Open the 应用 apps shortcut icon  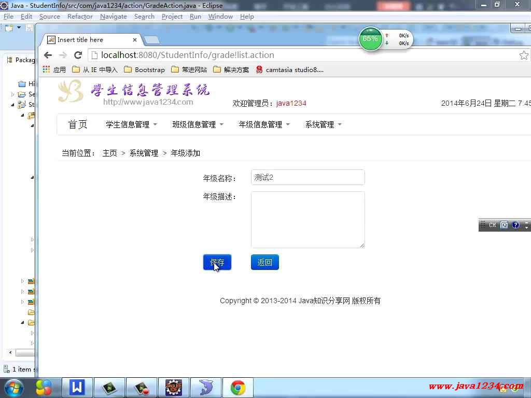coord(47,69)
